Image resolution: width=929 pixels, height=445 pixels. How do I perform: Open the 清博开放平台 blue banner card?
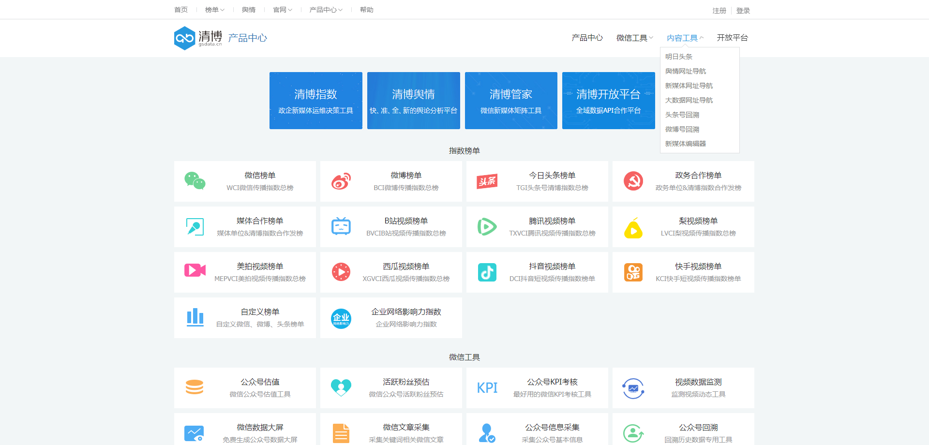(x=609, y=101)
